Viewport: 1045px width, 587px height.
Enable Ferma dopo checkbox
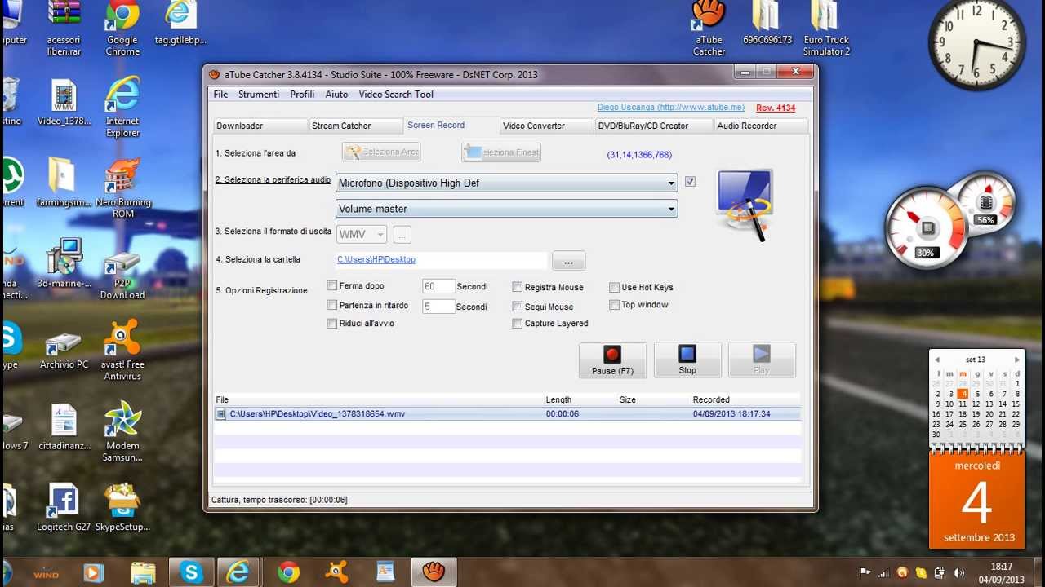(x=331, y=285)
